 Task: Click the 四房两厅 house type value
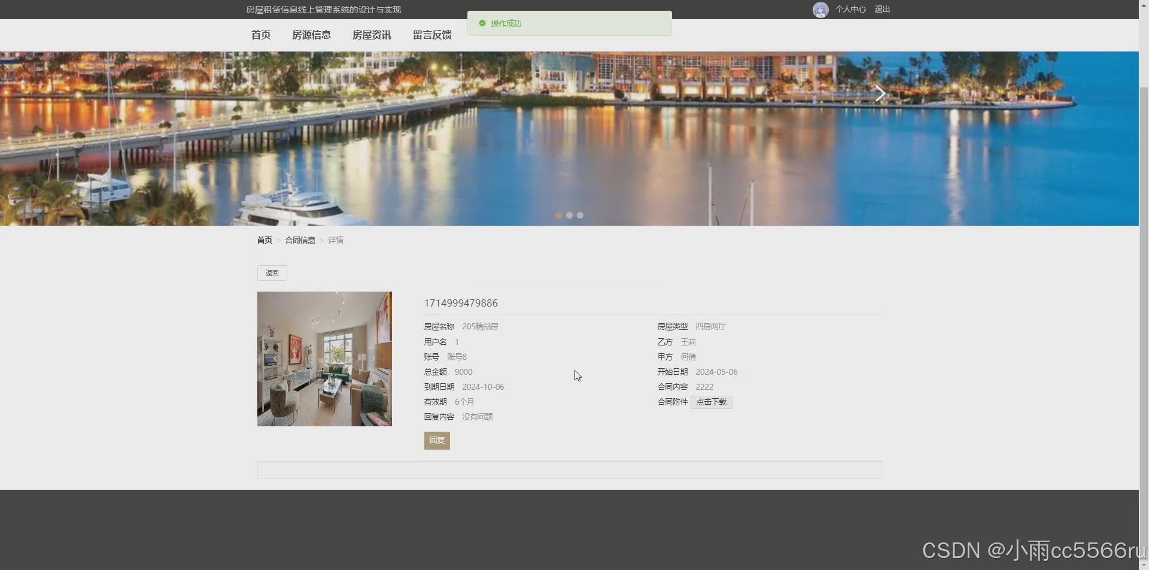coord(710,326)
